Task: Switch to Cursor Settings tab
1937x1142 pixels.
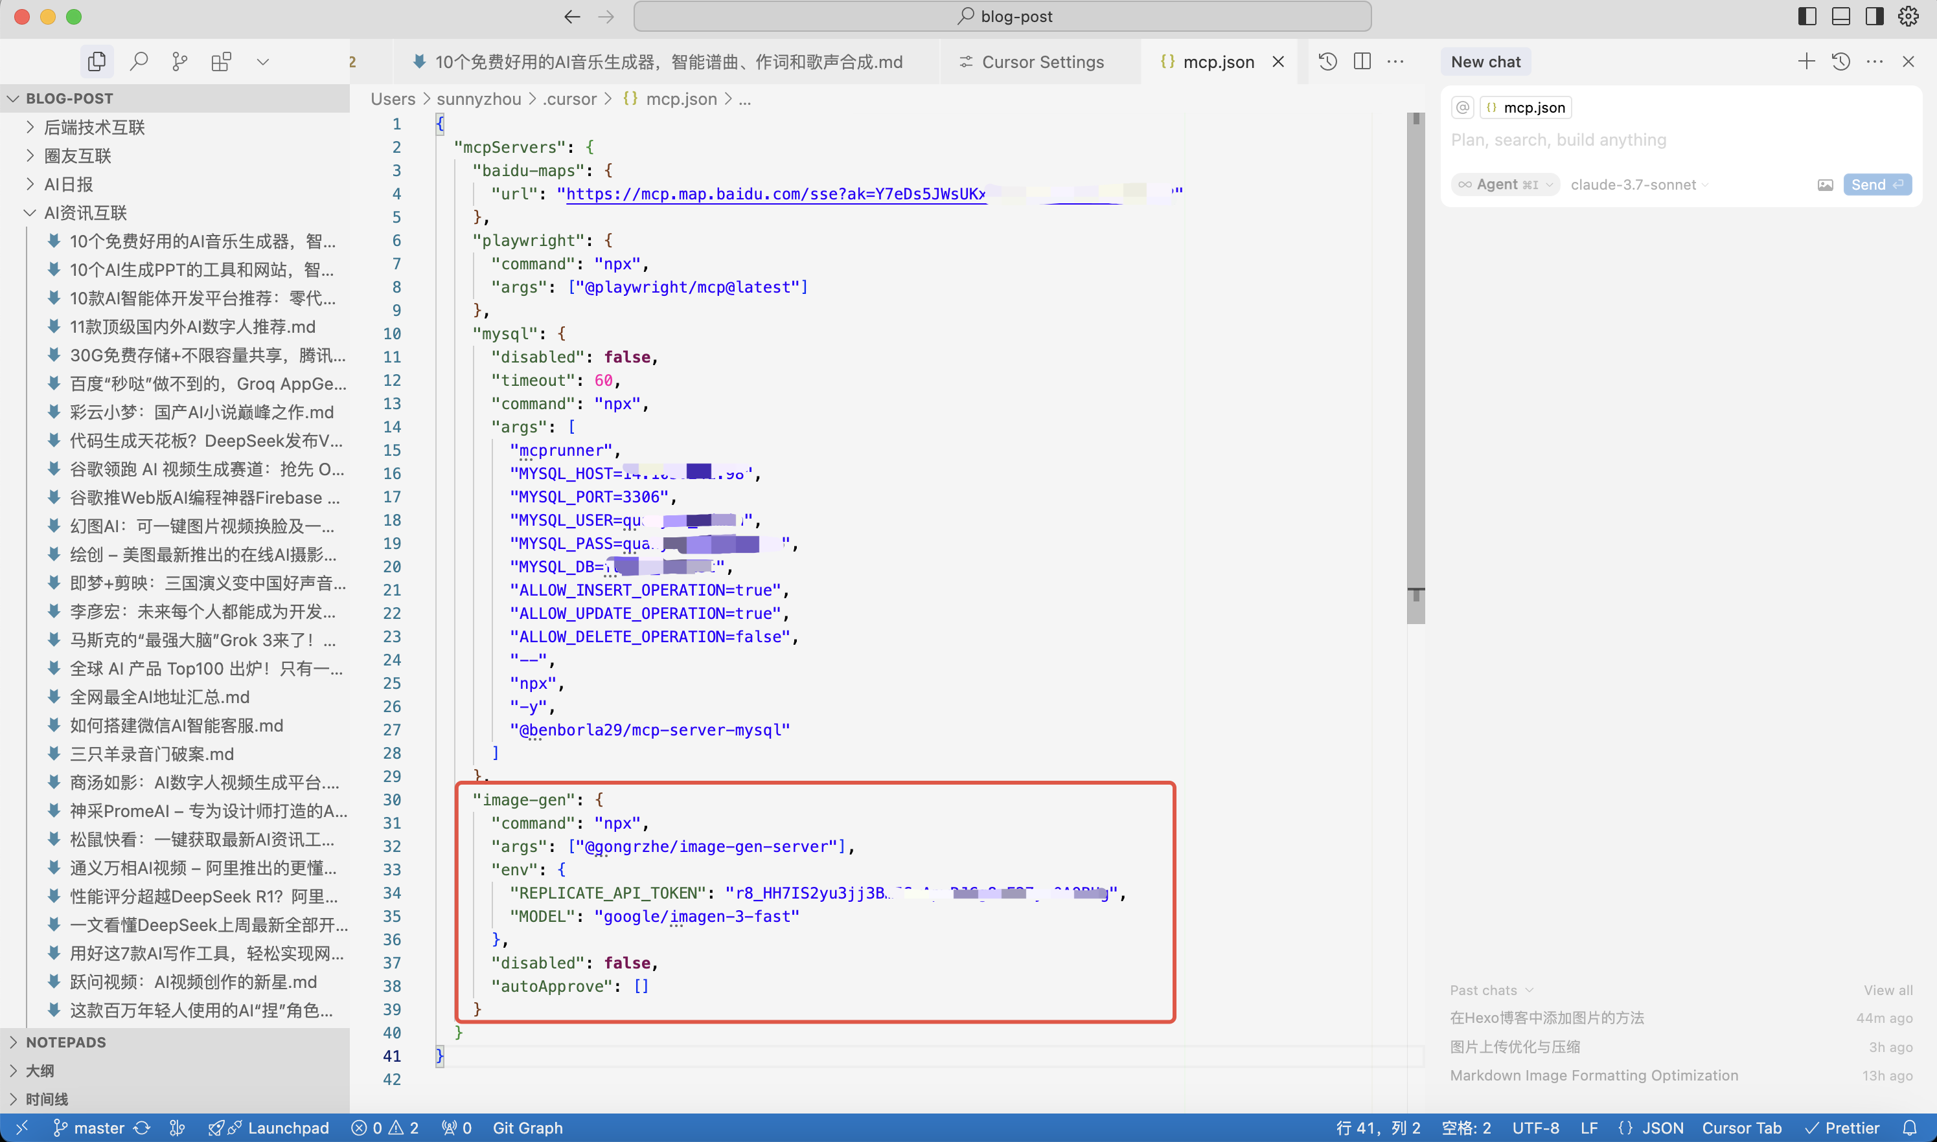Action: [x=1042, y=62]
